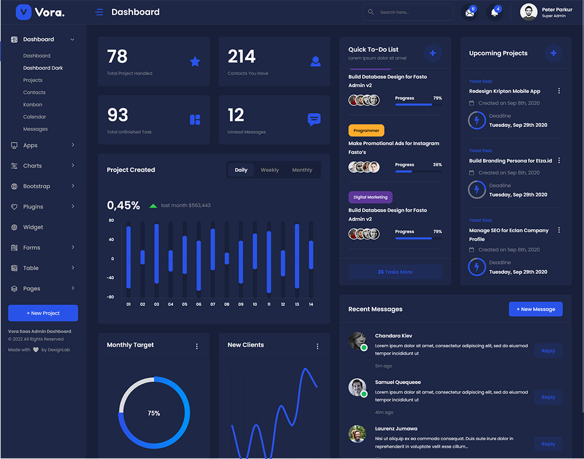This screenshot has width=584, height=459.
Task: Click the New Project button
Action: (43, 313)
